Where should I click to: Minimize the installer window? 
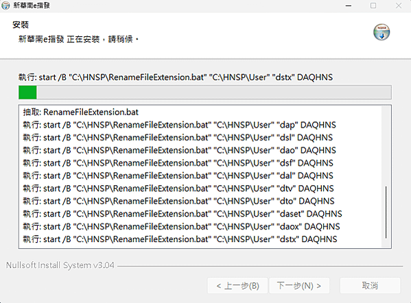point(349,5)
